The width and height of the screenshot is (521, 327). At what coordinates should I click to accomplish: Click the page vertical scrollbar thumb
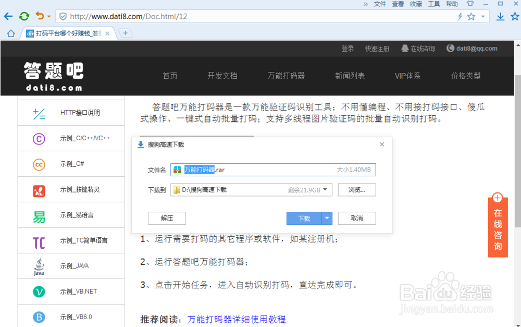[518, 151]
